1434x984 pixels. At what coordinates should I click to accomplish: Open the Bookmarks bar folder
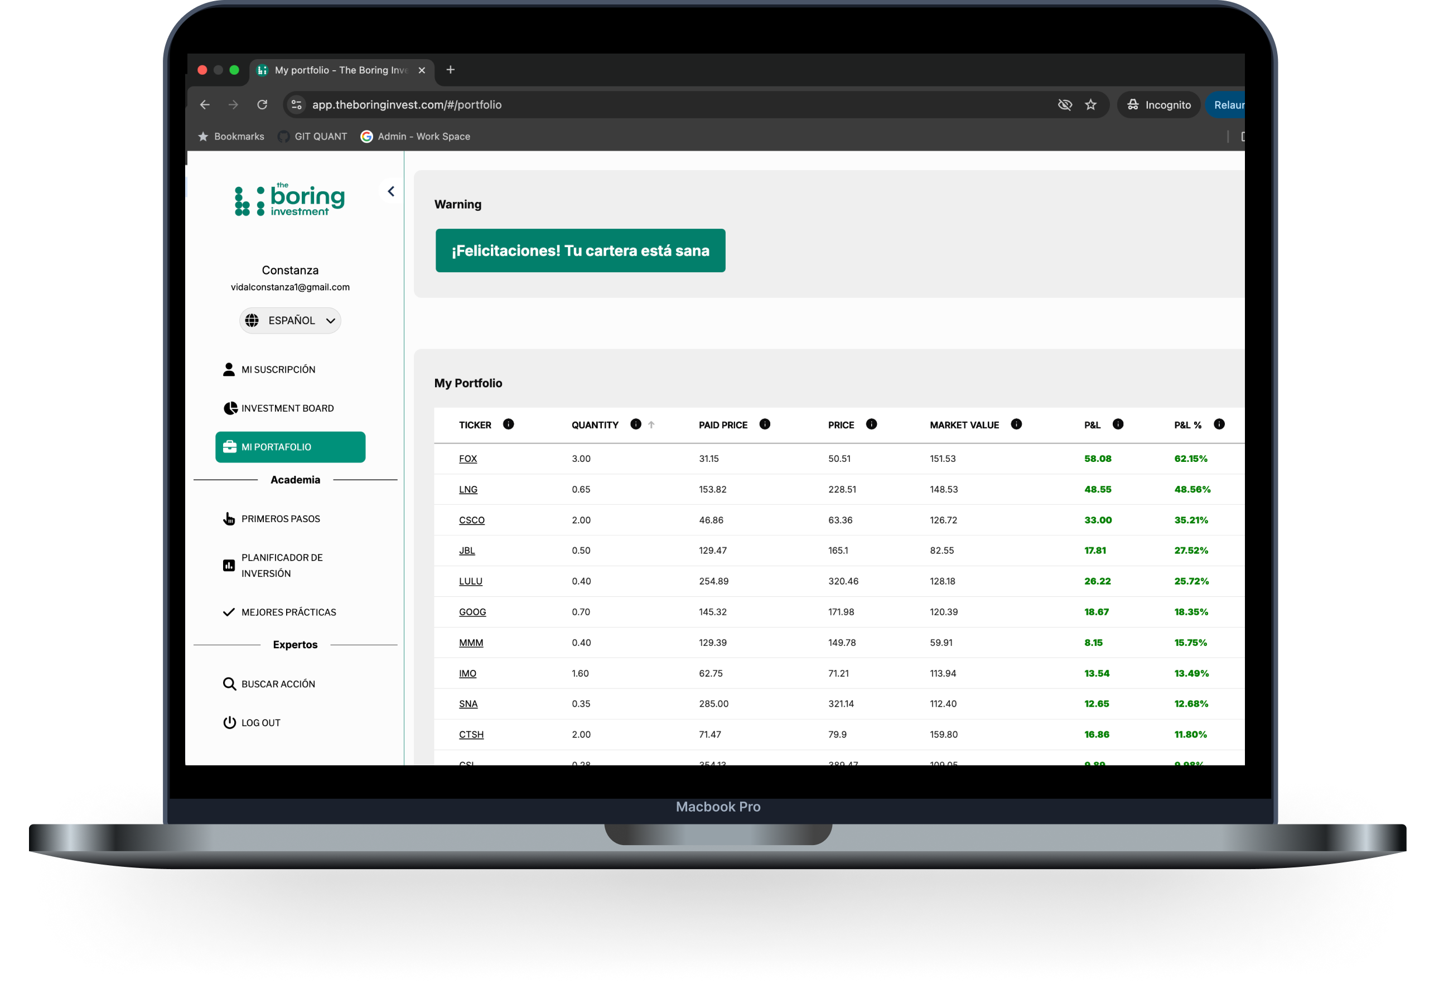pos(231,136)
